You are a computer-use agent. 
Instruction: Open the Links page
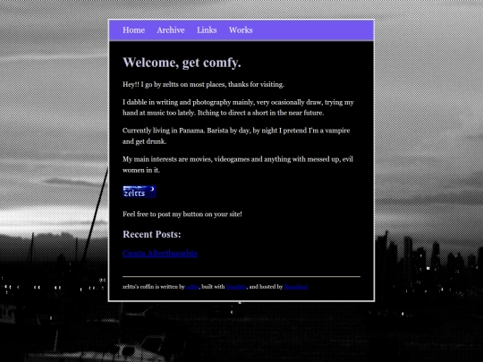coord(207,30)
